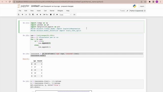Click the 'import pandas as pd' line
The image size is (163, 92).
point(40,25)
